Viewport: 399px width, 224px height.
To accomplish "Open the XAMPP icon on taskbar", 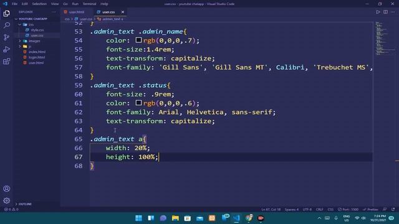I will (x=212, y=218).
